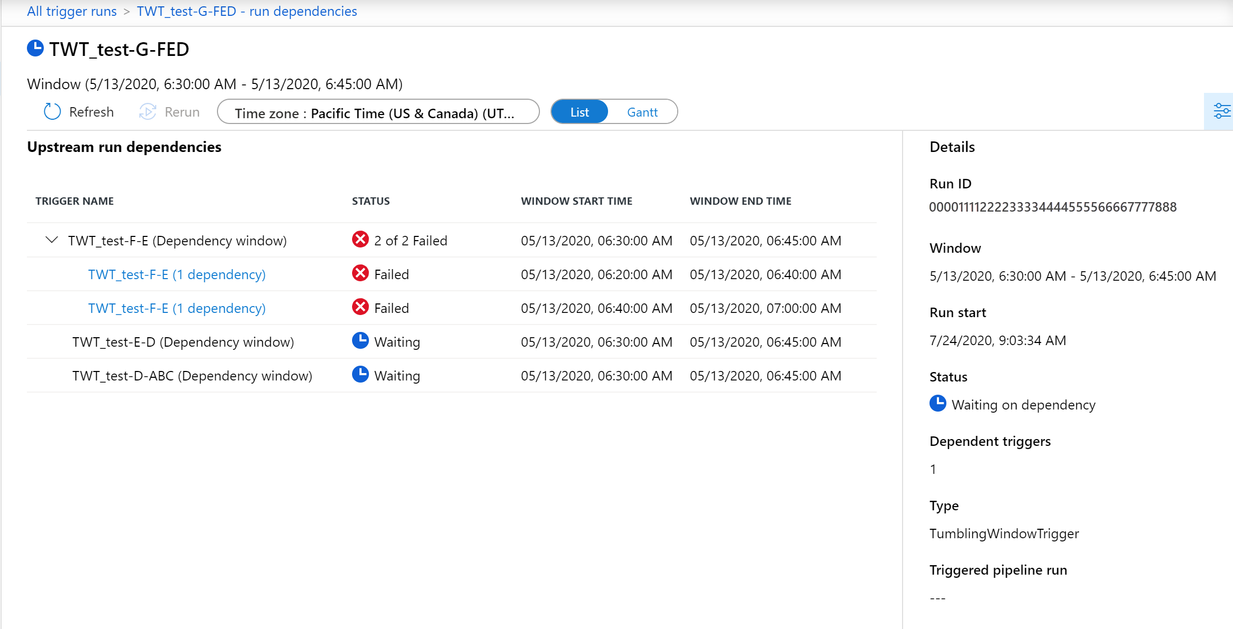Open the Time zone dropdown selector
This screenshot has height=629, width=1233.
pyautogui.click(x=380, y=111)
